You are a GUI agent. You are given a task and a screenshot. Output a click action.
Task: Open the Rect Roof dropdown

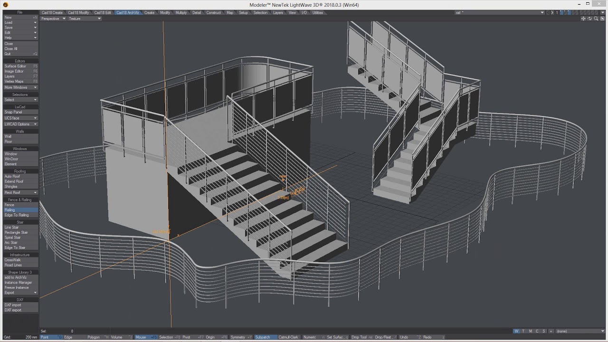(x=20, y=192)
